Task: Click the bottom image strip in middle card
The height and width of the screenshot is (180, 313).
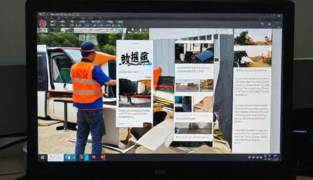Action: pos(194,128)
